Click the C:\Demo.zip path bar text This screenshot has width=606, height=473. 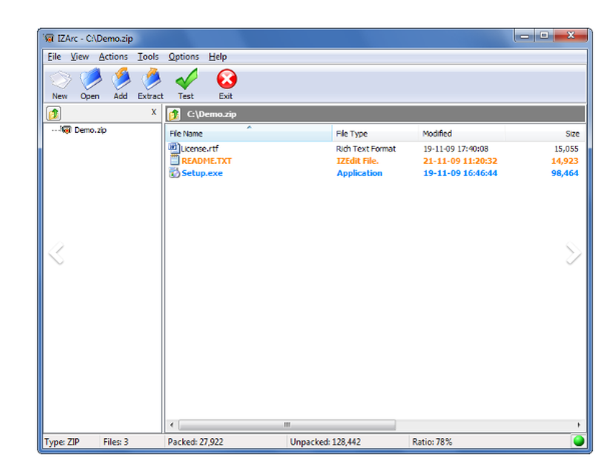(x=211, y=114)
